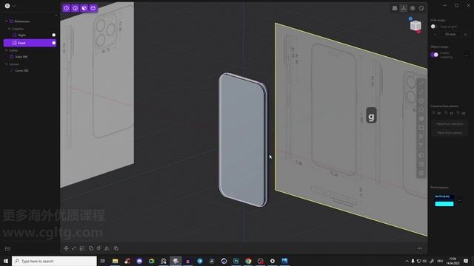Click the view orientation cube
The image size is (474, 266).
tap(415, 26)
